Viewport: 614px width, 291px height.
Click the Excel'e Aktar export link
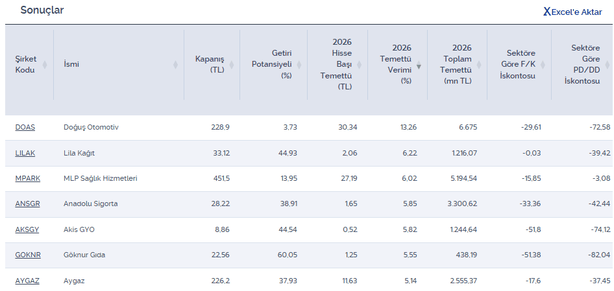coord(576,12)
